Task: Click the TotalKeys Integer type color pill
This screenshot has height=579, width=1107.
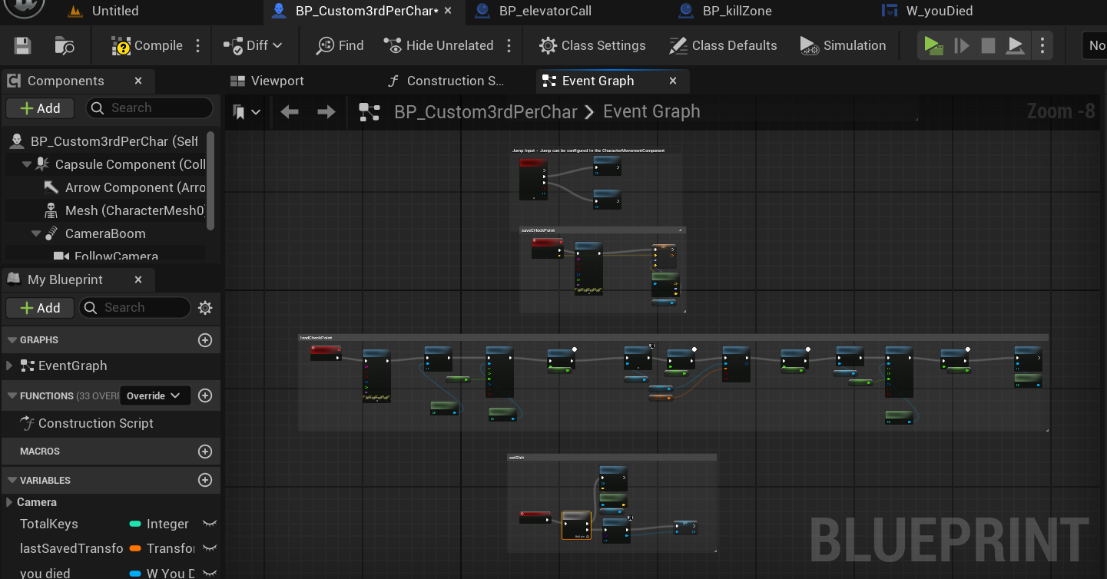Action: click(x=135, y=524)
